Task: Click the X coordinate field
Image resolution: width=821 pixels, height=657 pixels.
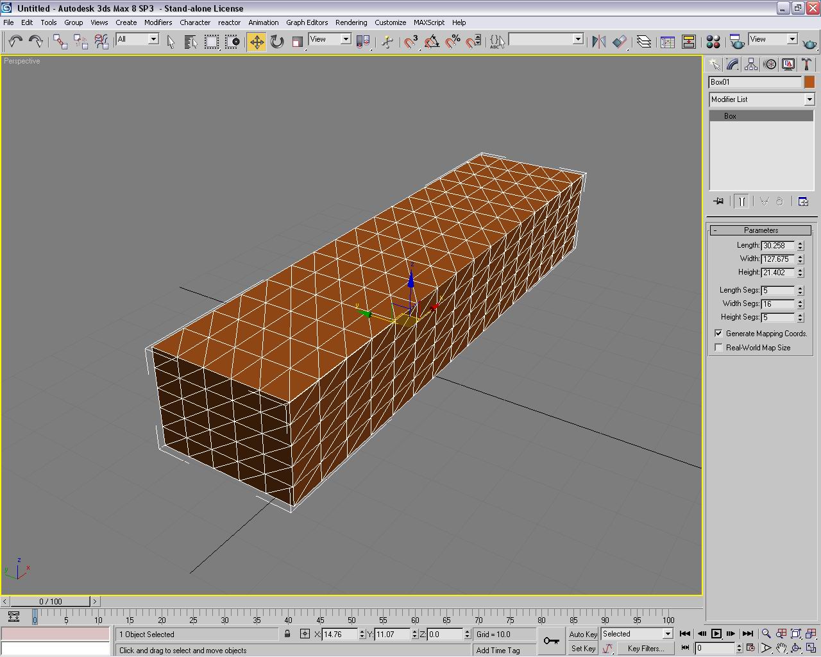Action: 339,635
